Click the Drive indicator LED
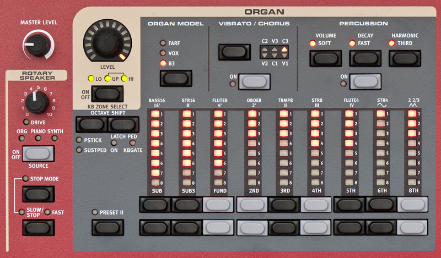 click(x=26, y=122)
